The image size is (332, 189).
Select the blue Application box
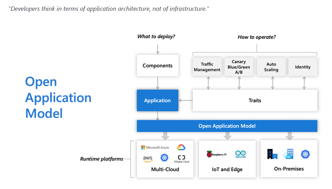157,100
